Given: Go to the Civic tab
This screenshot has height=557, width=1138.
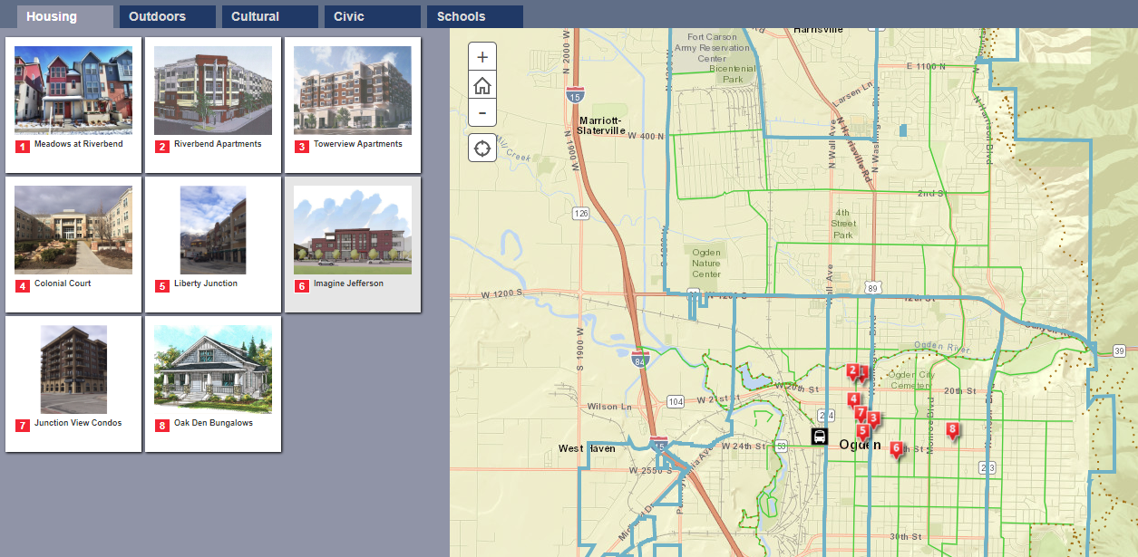Looking at the screenshot, I should (x=372, y=16).
